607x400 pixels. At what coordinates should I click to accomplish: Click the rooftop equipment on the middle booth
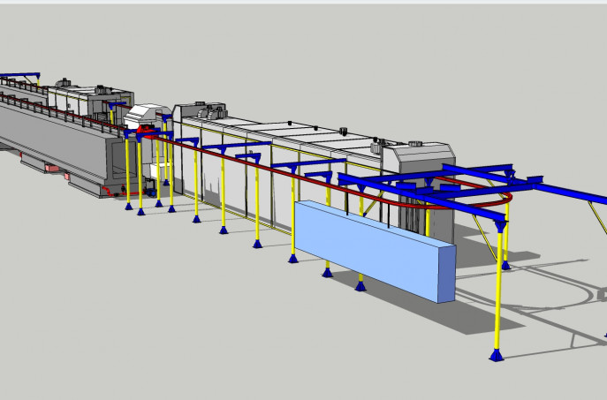210,112
